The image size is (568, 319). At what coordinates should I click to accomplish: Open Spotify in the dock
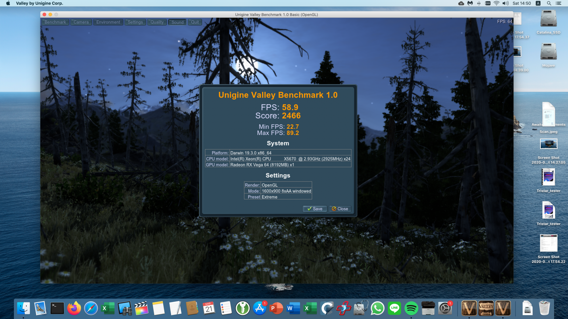coord(411,308)
